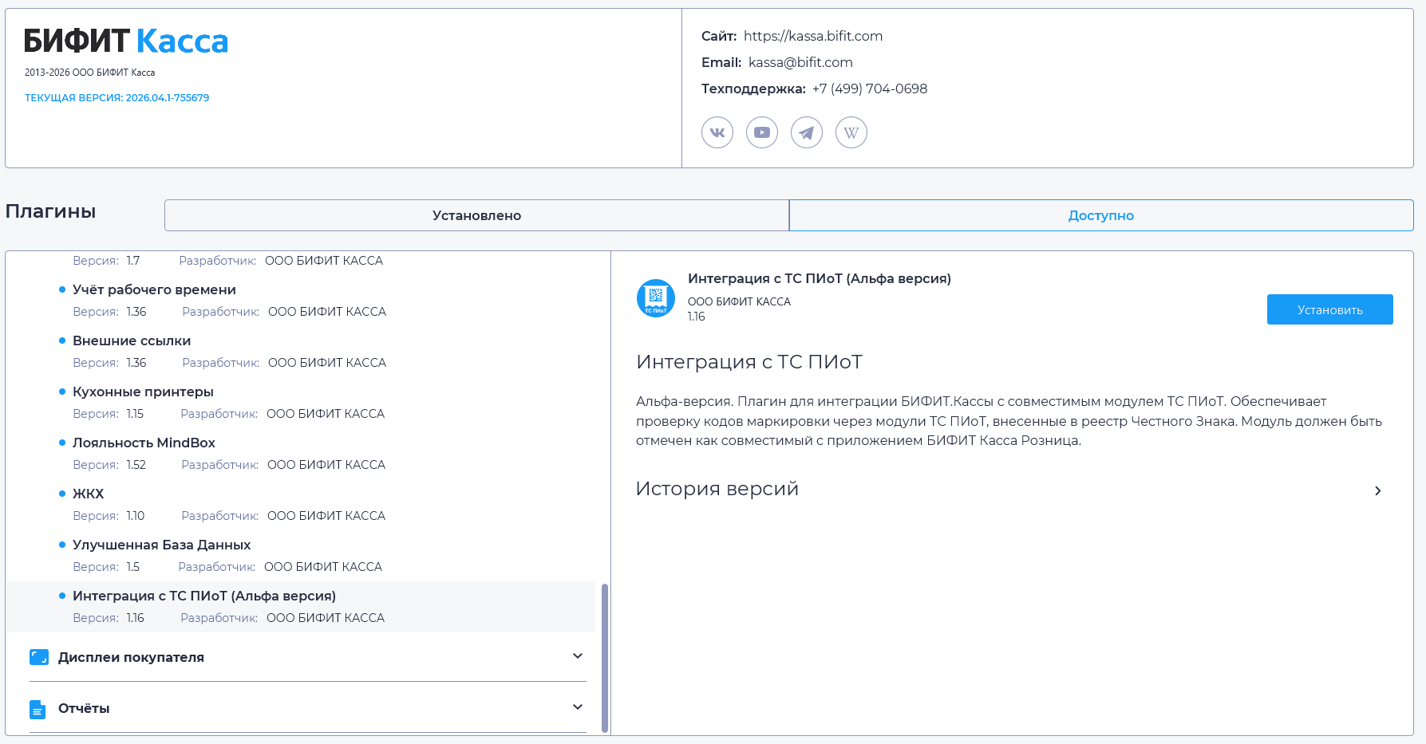1426x744 pixels.
Task: Select the Учёт рабочего времени plugin
Action: (154, 289)
